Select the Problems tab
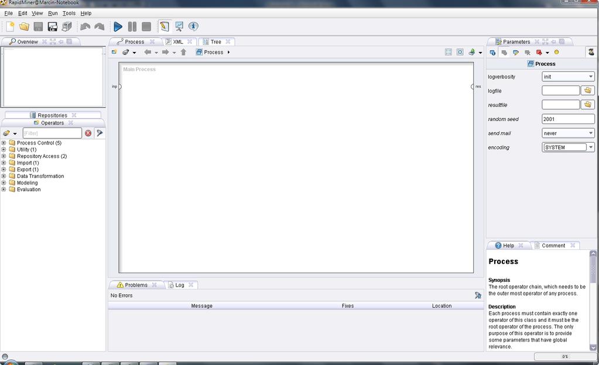 tap(136, 285)
